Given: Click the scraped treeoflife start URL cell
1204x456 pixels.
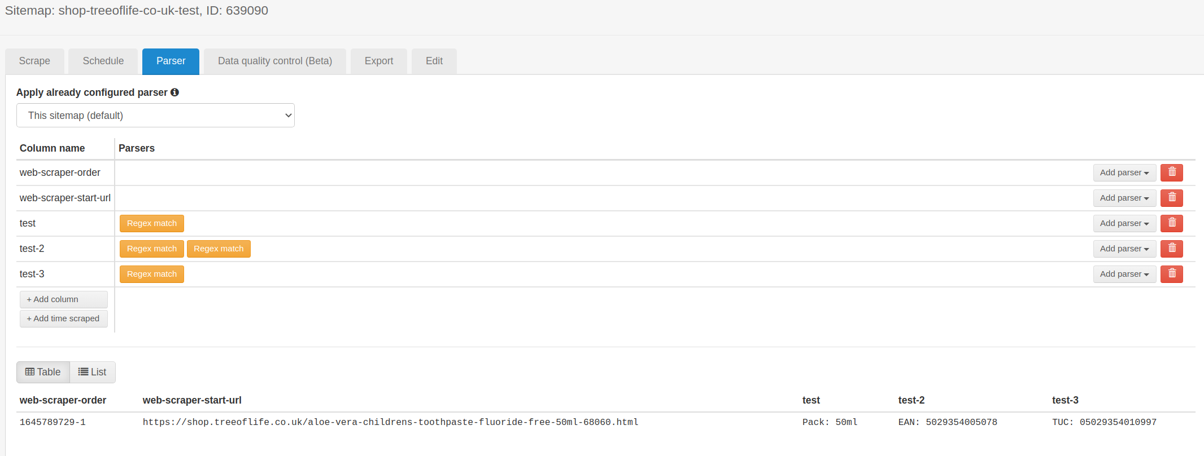Looking at the screenshot, I should 390,422.
